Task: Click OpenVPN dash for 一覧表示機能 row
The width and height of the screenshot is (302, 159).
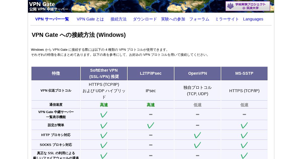Action: point(198,115)
